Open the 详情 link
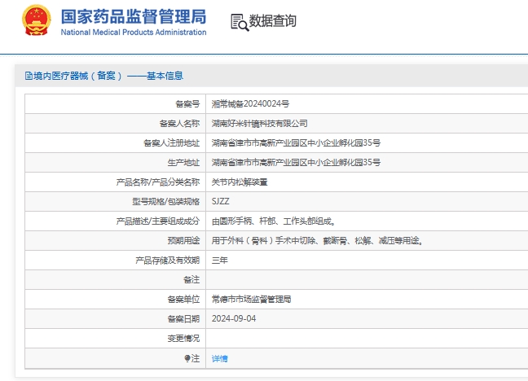This screenshot has height=381, width=528. (219, 359)
